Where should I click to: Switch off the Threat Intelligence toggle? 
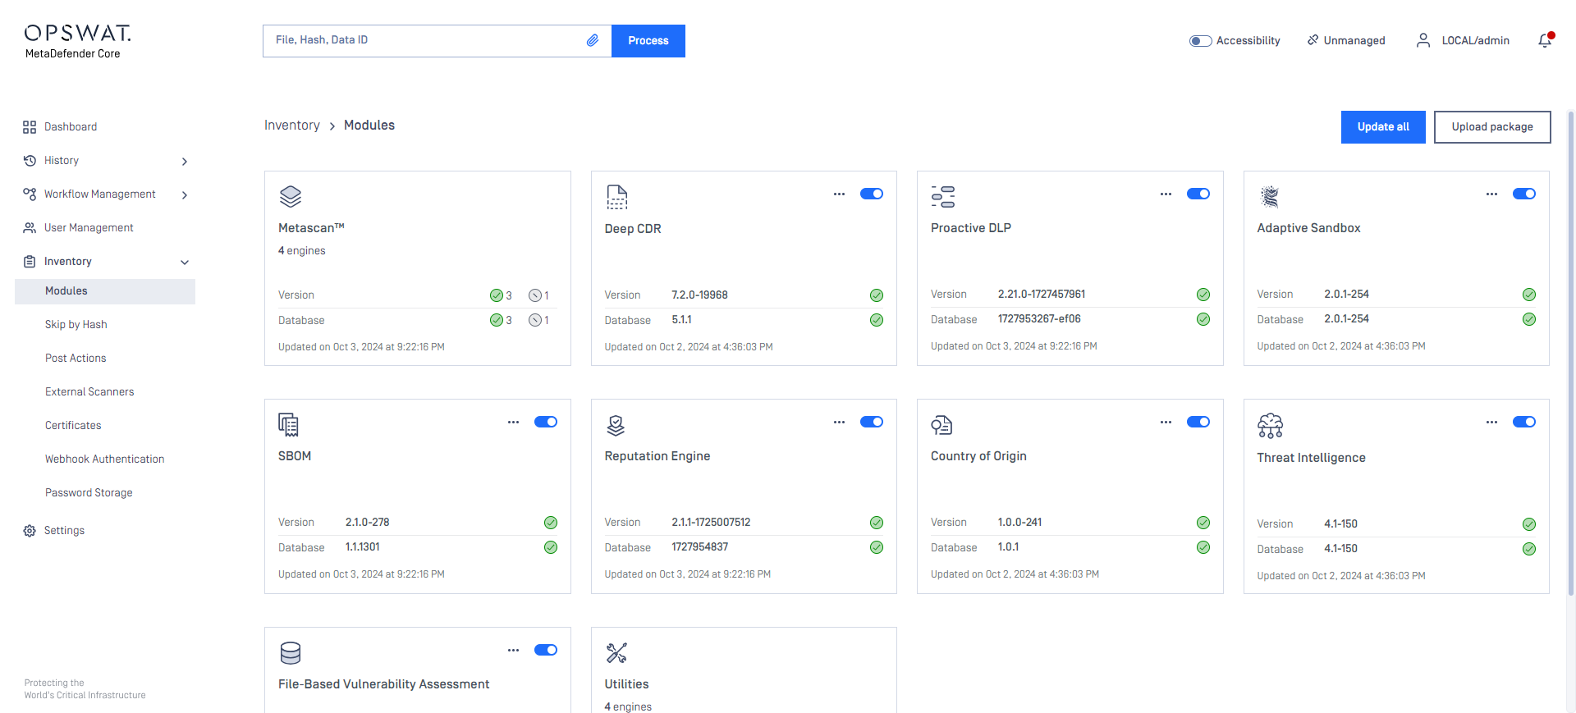coord(1524,422)
